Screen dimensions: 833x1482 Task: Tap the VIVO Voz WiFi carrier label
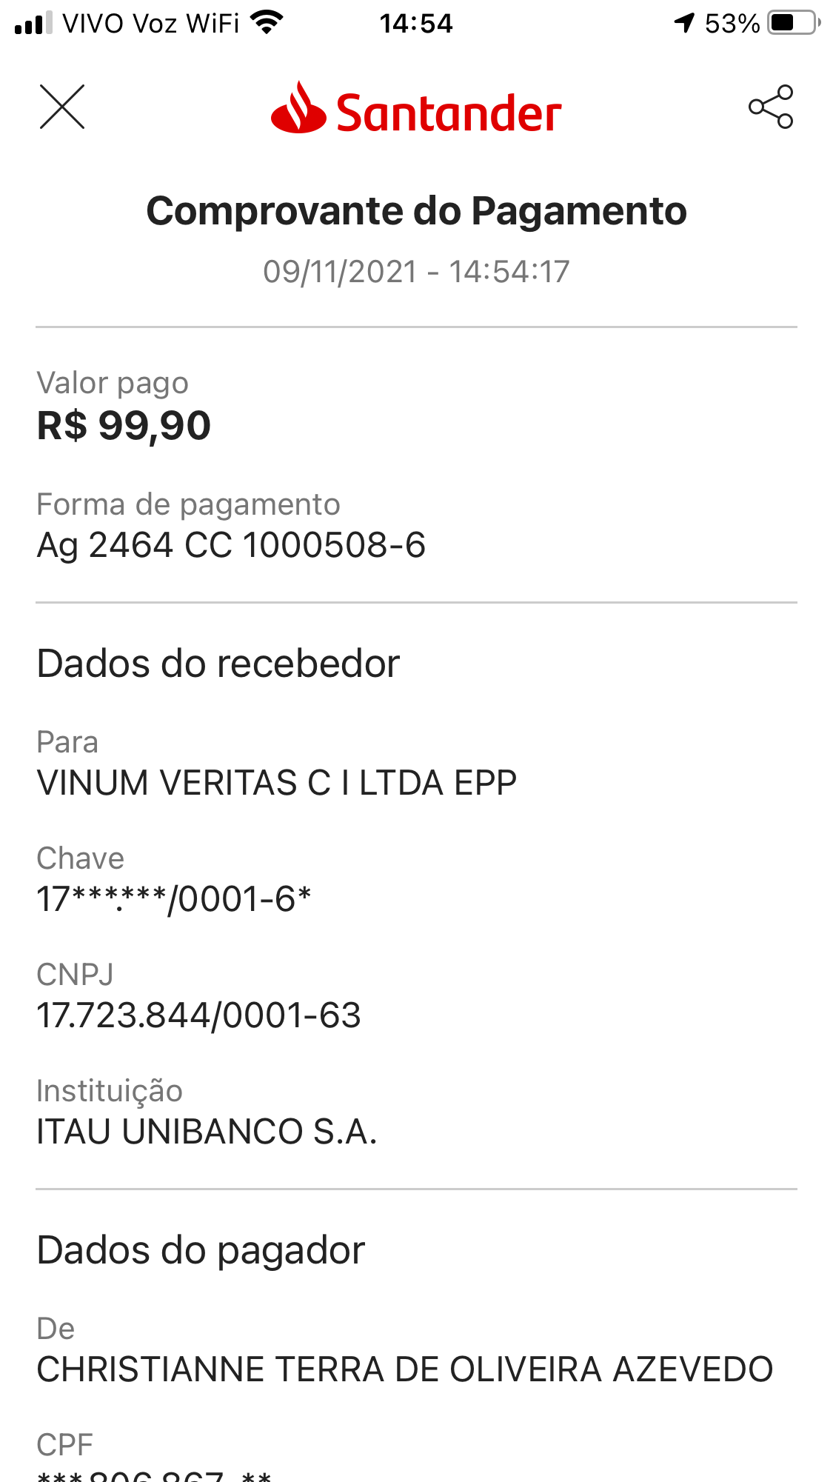151,24
